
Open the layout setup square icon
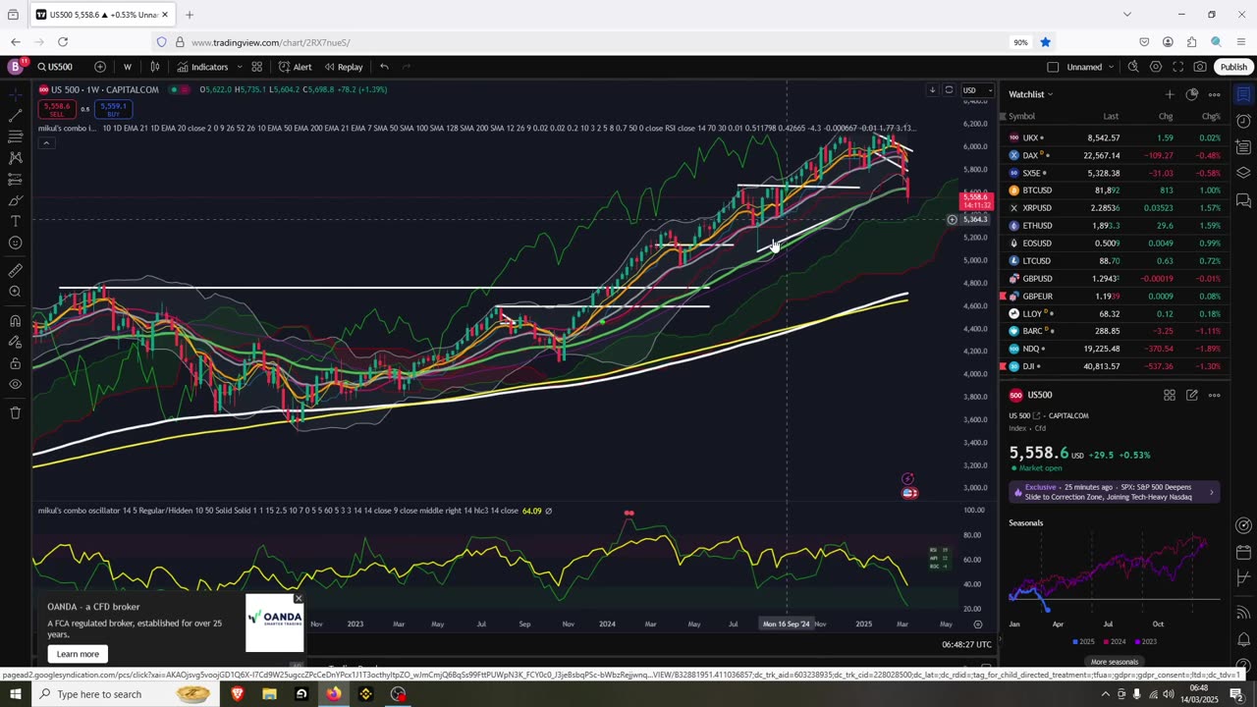pyautogui.click(x=1053, y=67)
